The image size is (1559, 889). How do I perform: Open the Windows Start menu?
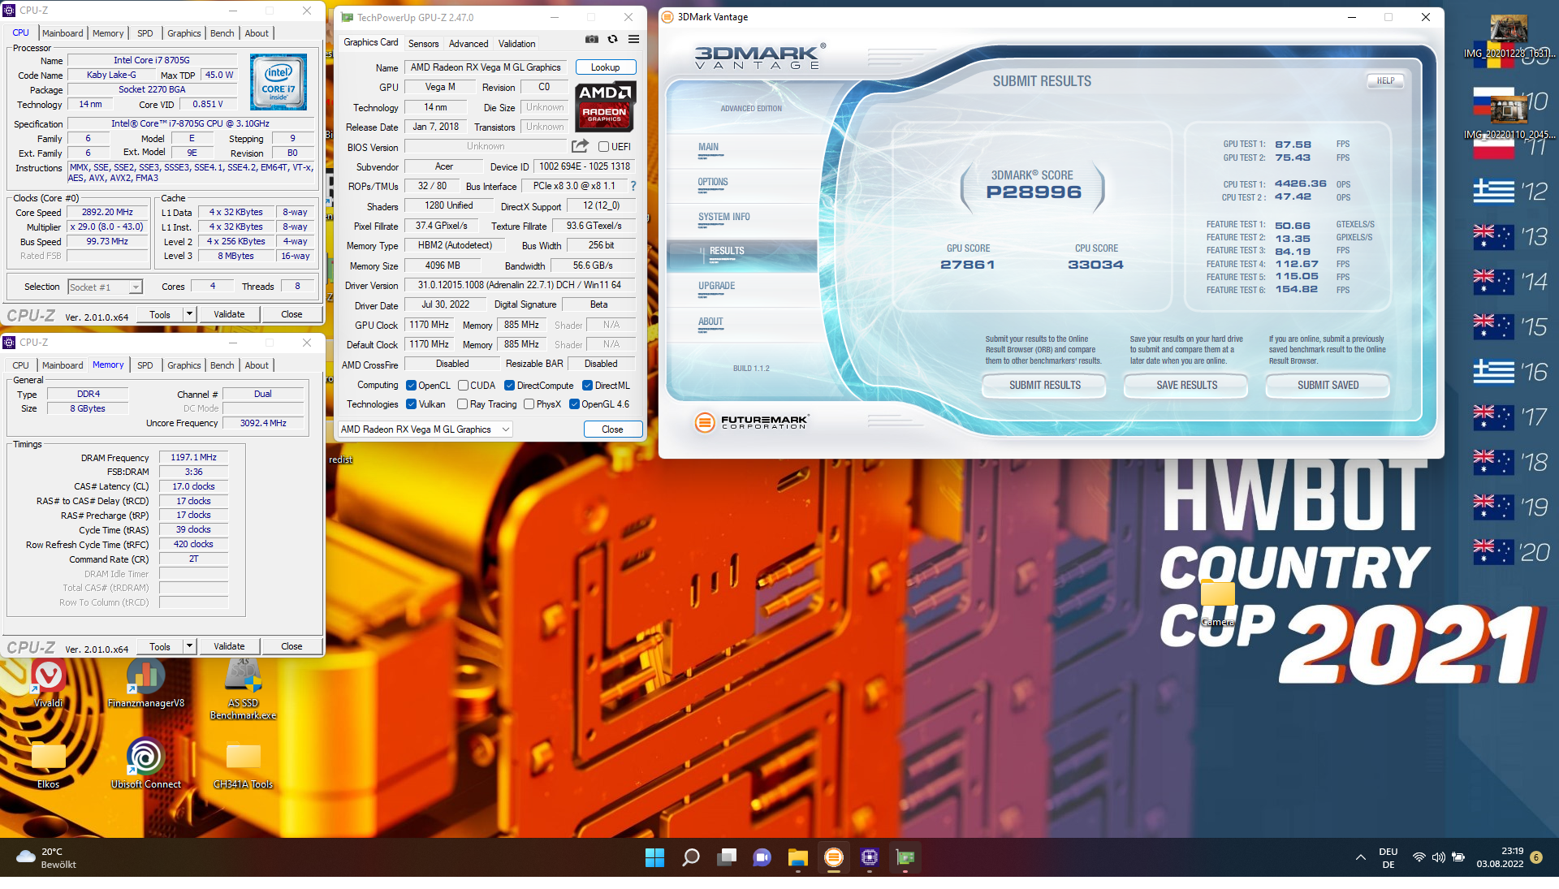tap(654, 857)
